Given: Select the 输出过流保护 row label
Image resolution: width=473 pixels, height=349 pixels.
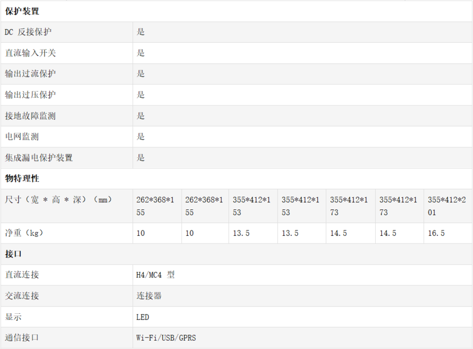Looking at the screenshot, I should [x=30, y=74].
